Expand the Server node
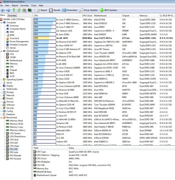Viewport: 175px width, 180px height. (x=1, y=83)
